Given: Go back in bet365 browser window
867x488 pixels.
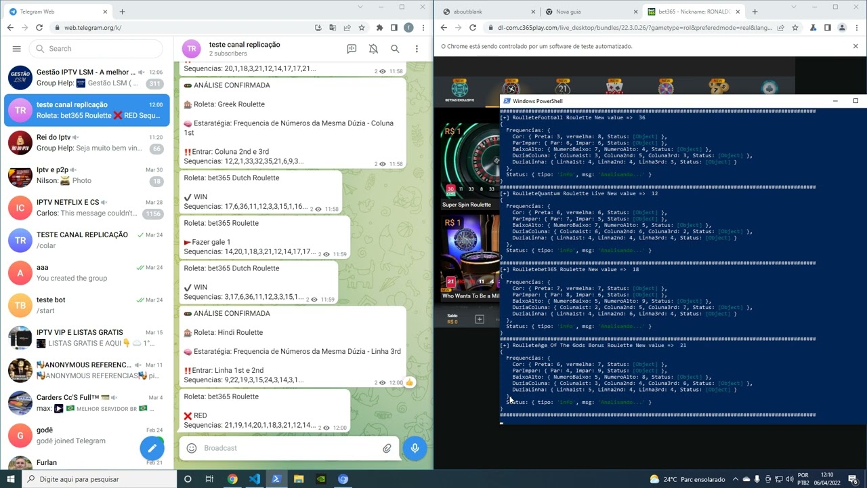Looking at the screenshot, I should [x=444, y=28].
